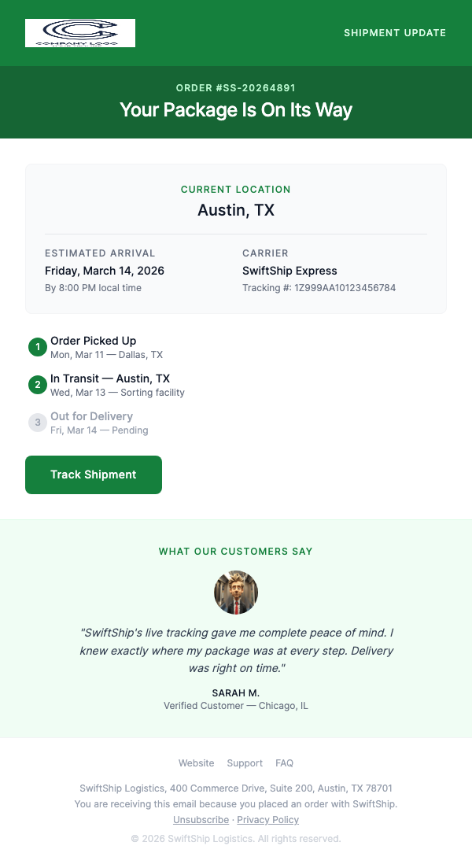Screen dimensions: 472x864
Task: Click step 3 circle for Out for Delivery
Action: [38, 423]
